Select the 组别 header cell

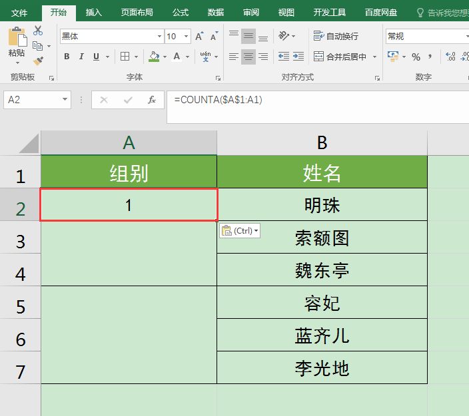(129, 172)
